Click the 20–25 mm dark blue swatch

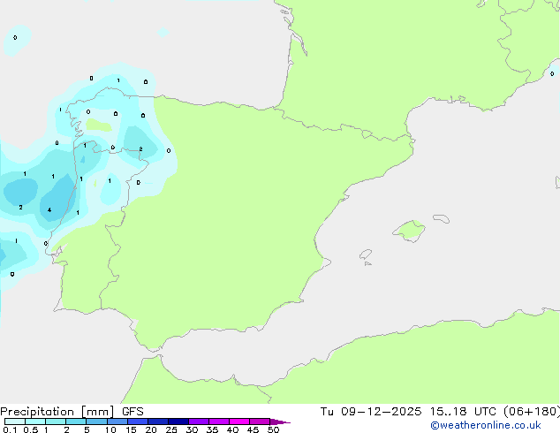(x=158, y=422)
